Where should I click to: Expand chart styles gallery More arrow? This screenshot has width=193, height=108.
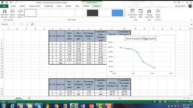(125, 16)
